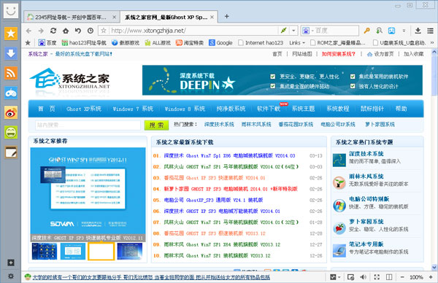Show more bookmarks with double chevron
The image size is (438, 283).
point(432,43)
